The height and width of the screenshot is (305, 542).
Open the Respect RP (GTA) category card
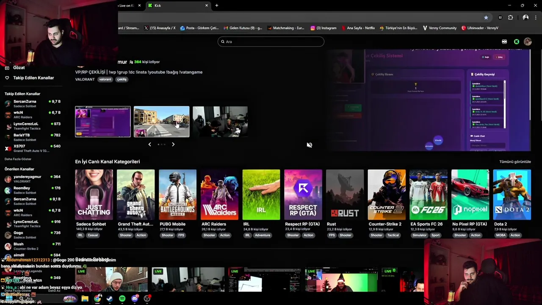click(x=303, y=194)
